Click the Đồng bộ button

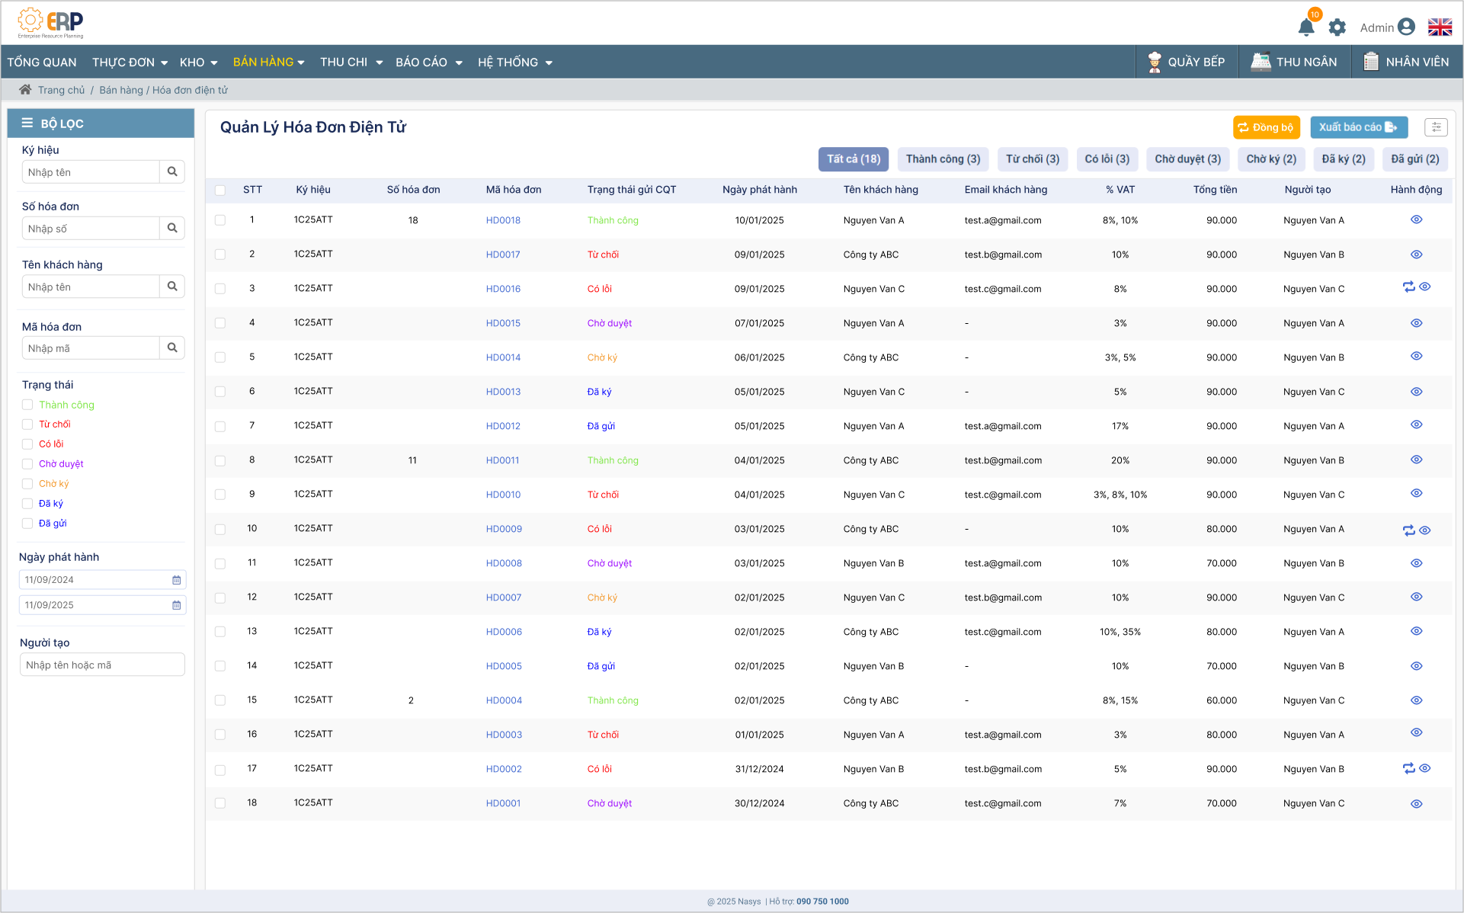tap(1267, 127)
